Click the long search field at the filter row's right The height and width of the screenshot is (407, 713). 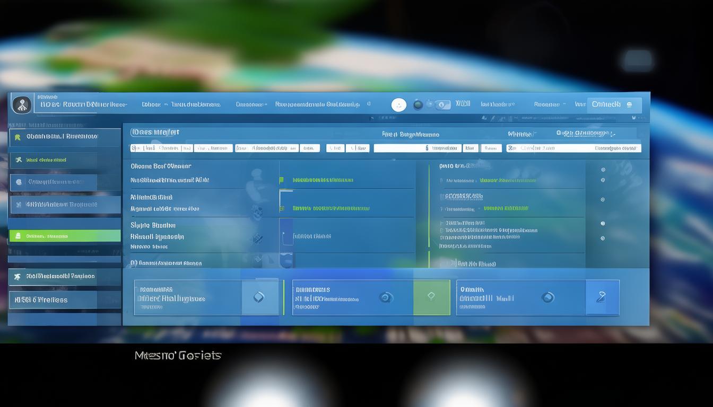573,148
